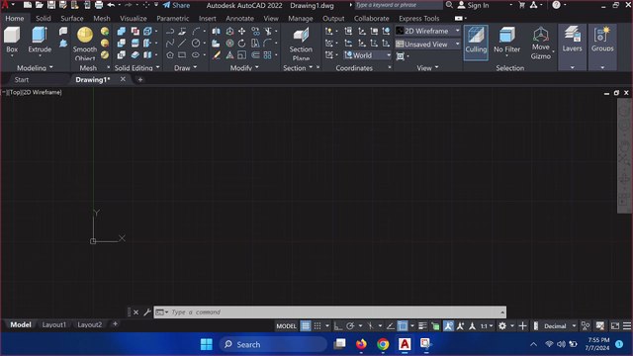Click the Save icon in quick access toolbar
This screenshot has height=356, width=633.
51,5
